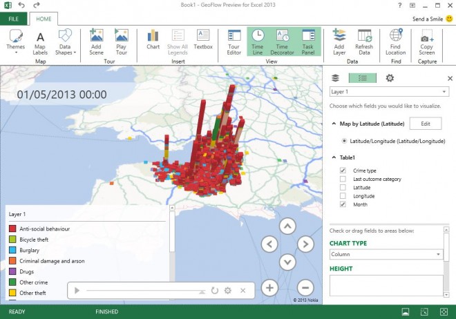The image size is (456, 319).
Task: Click Anti-social behaviour red swatch
Action: (12, 229)
